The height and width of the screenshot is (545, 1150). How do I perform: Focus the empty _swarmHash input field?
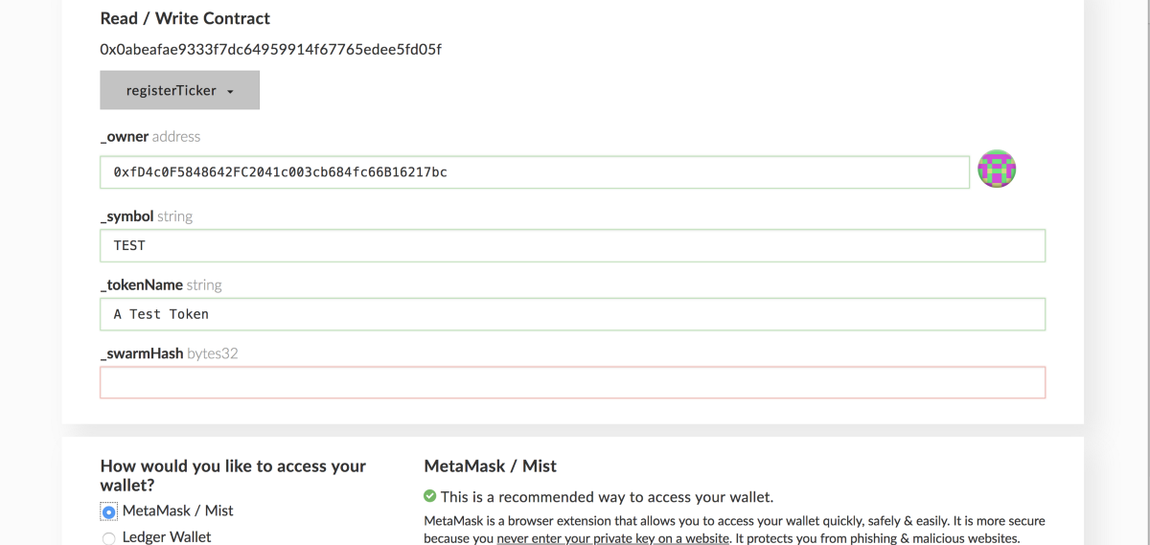click(572, 382)
